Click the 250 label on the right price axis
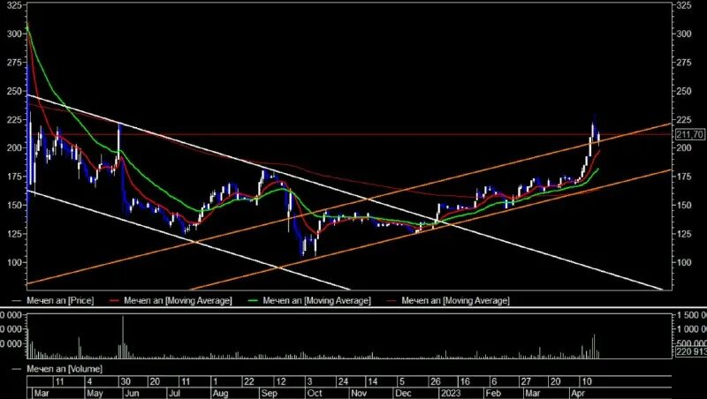Image resolution: width=707 pixels, height=399 pixels. tap(684, 91)
